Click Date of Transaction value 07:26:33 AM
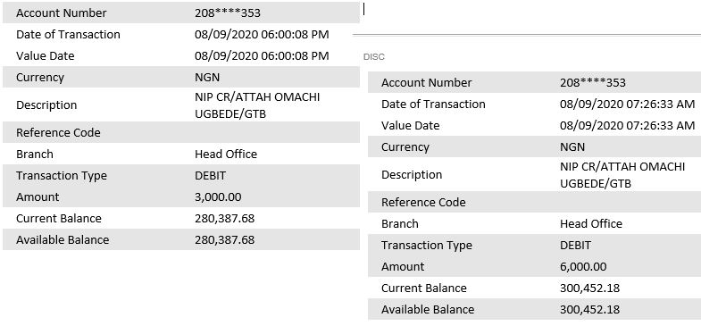This screenshot has height=326, width=701. tap(627, 104)
